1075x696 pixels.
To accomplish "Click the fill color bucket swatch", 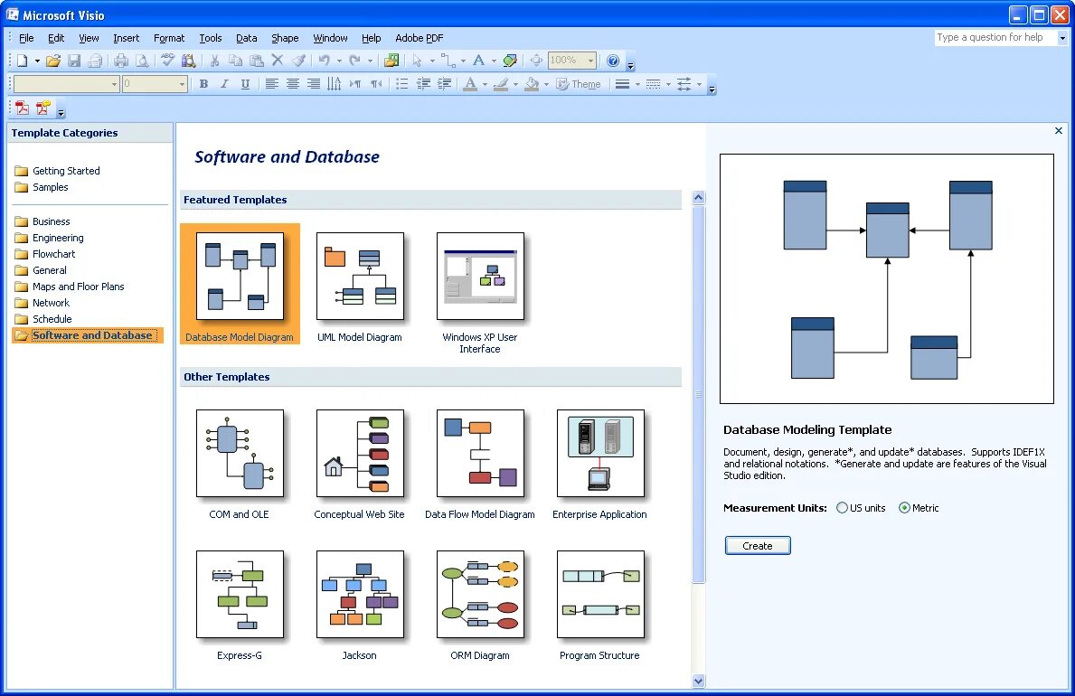I will (x=532, y=84).
